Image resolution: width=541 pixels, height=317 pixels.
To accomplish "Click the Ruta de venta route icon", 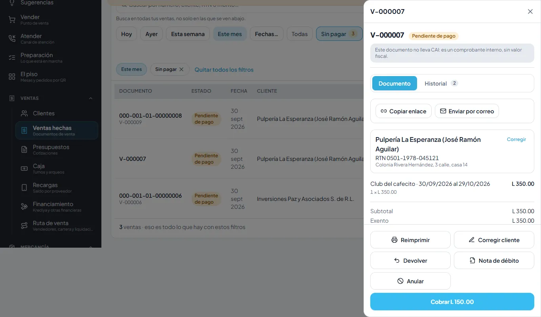I will [24, 226].
